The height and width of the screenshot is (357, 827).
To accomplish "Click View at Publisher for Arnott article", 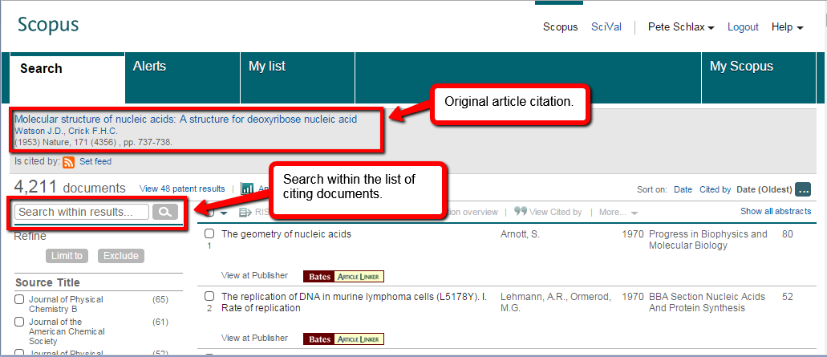I will (255, 275).
